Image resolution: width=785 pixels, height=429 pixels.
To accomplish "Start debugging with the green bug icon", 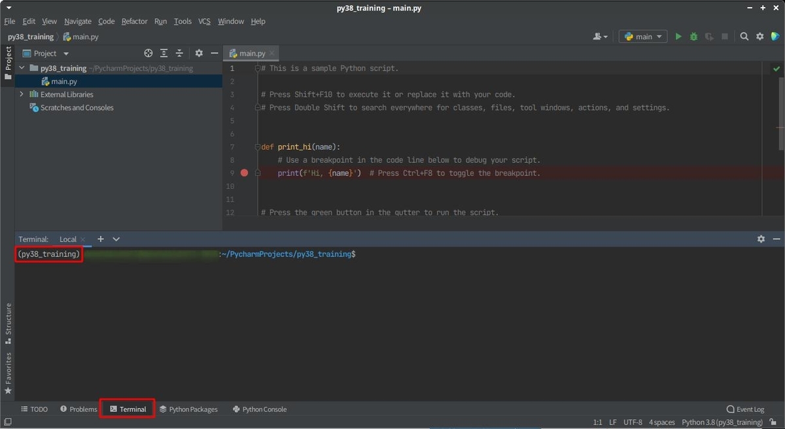I will [x=693, y=37].
